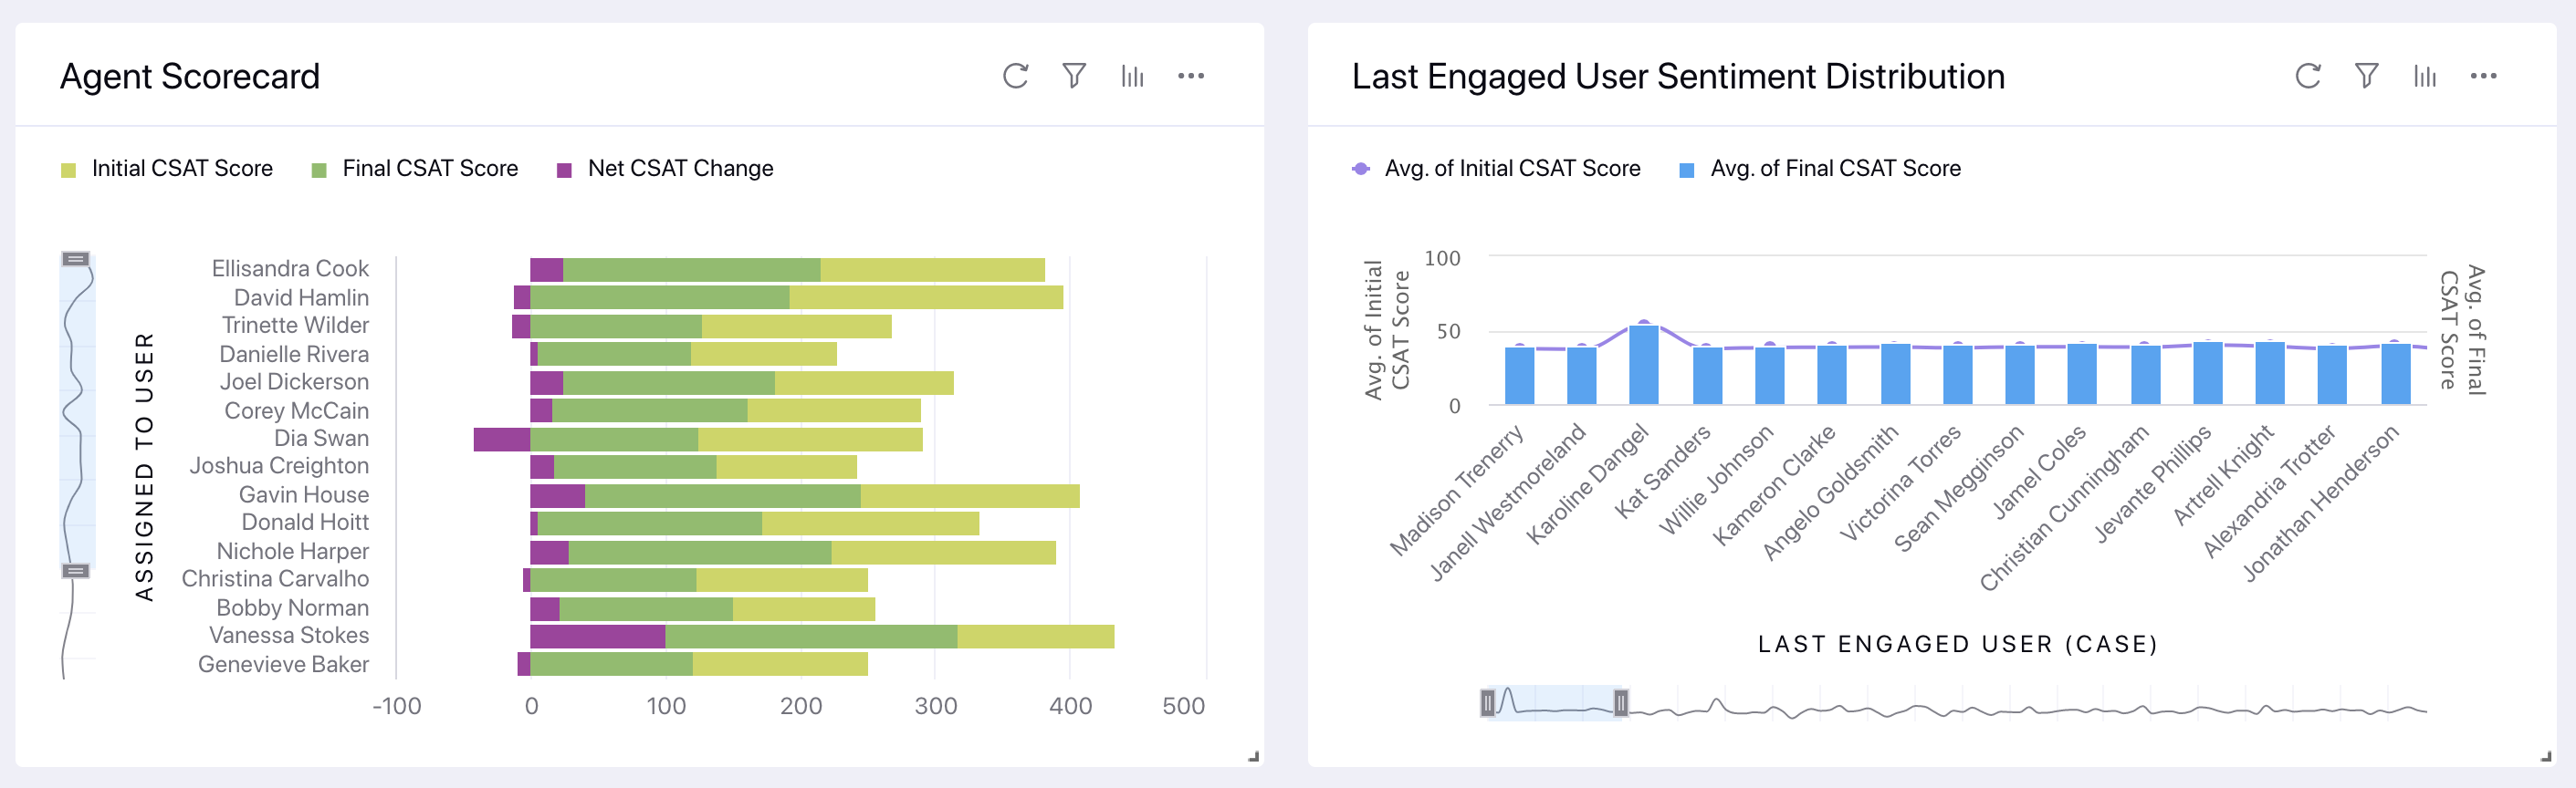Select David Hamlin row label
Viewport: 2576px width, 788px height.
[x=301, y=297]
